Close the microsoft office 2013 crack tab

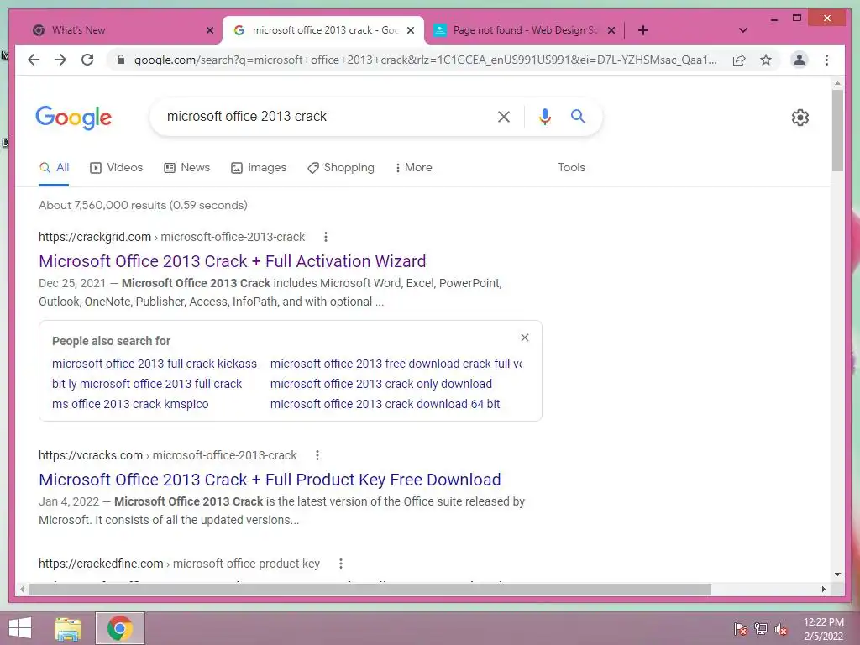[x=410, y=30]
